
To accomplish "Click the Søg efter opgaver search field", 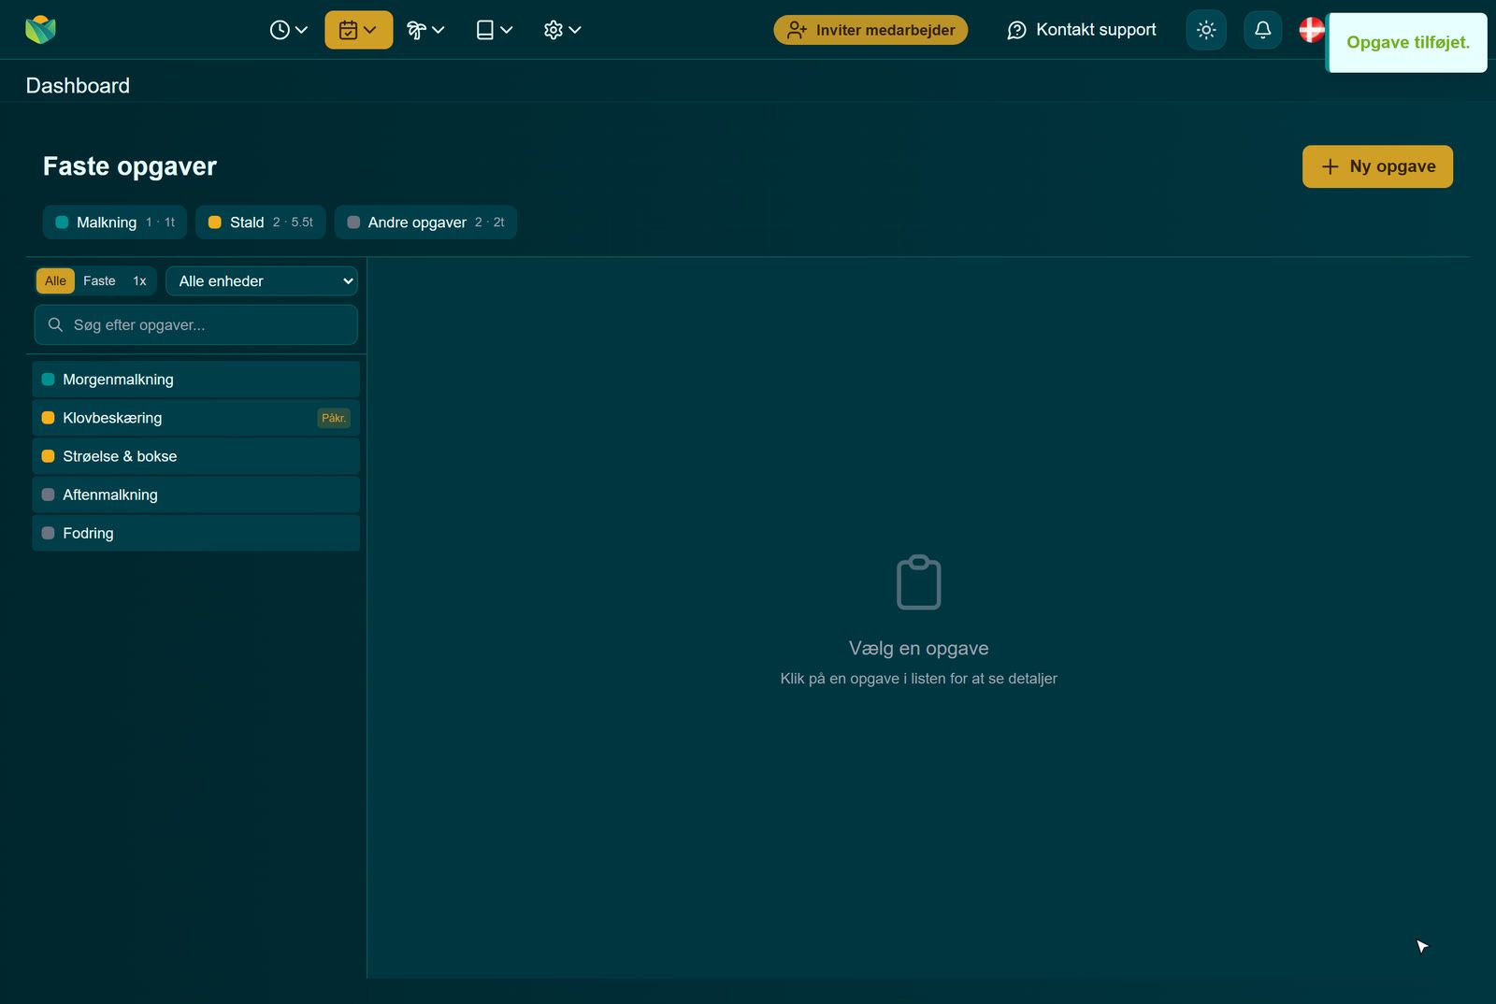I will tap(196, 325).
